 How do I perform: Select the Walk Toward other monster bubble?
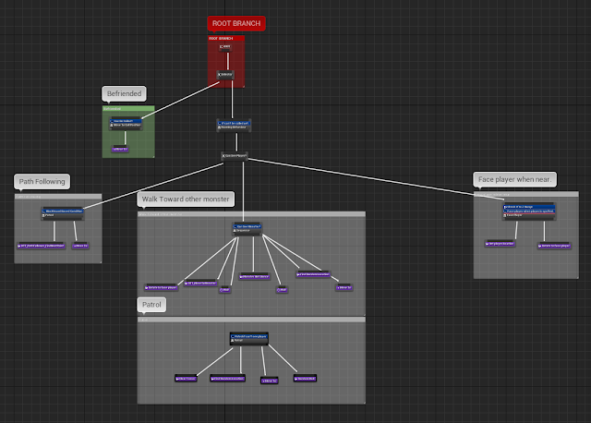[x=186, y=199]
